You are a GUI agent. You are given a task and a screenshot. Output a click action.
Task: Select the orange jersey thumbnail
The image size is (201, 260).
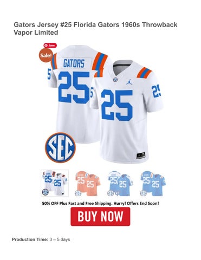pos(87,183)
